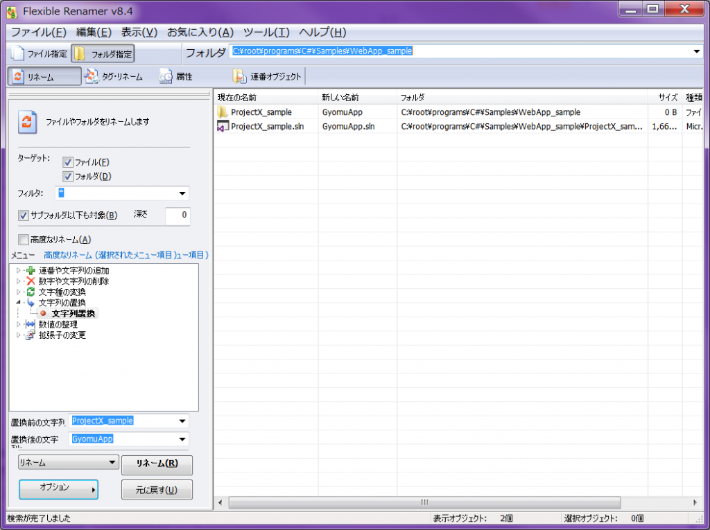Click the リネーム tab icon
Viewport: 710px width, 530px height.
(17, 76)
